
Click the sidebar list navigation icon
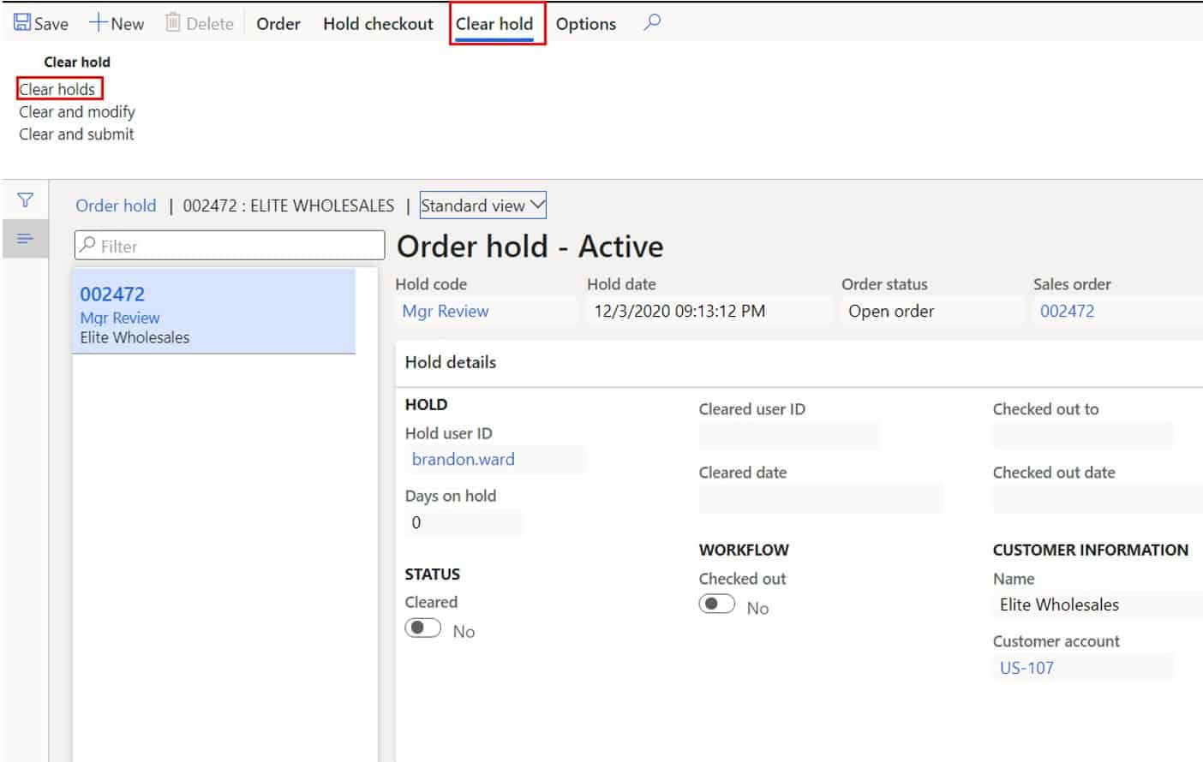click(26, 238)
